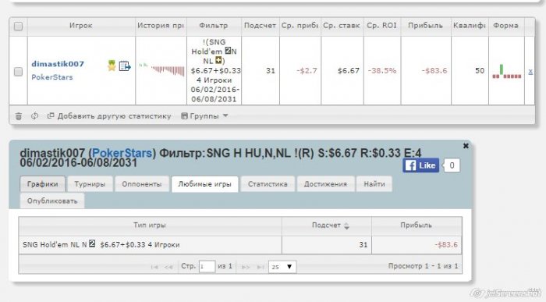Click the Ср. ROI column header
Screen dimensions: 546x302
point(381,26)
